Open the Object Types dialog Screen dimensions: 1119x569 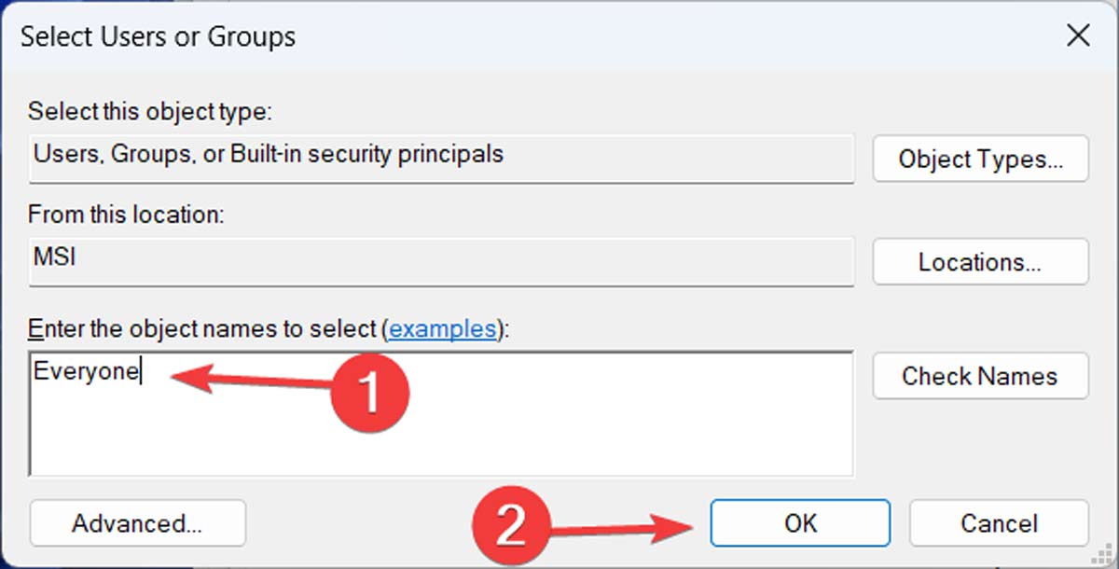coord(980,159)
